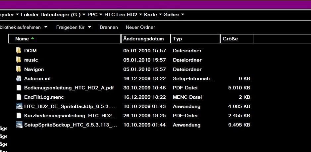Select SetupSpriteBackup_HTC_6.5.3.113 file name
The width and height of the screenshot is (311, 152).
(71, 125)
